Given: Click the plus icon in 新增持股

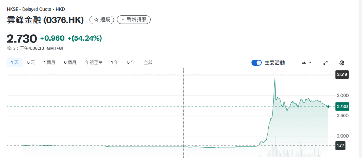Looking at the screenshot, I should point(123,20).
